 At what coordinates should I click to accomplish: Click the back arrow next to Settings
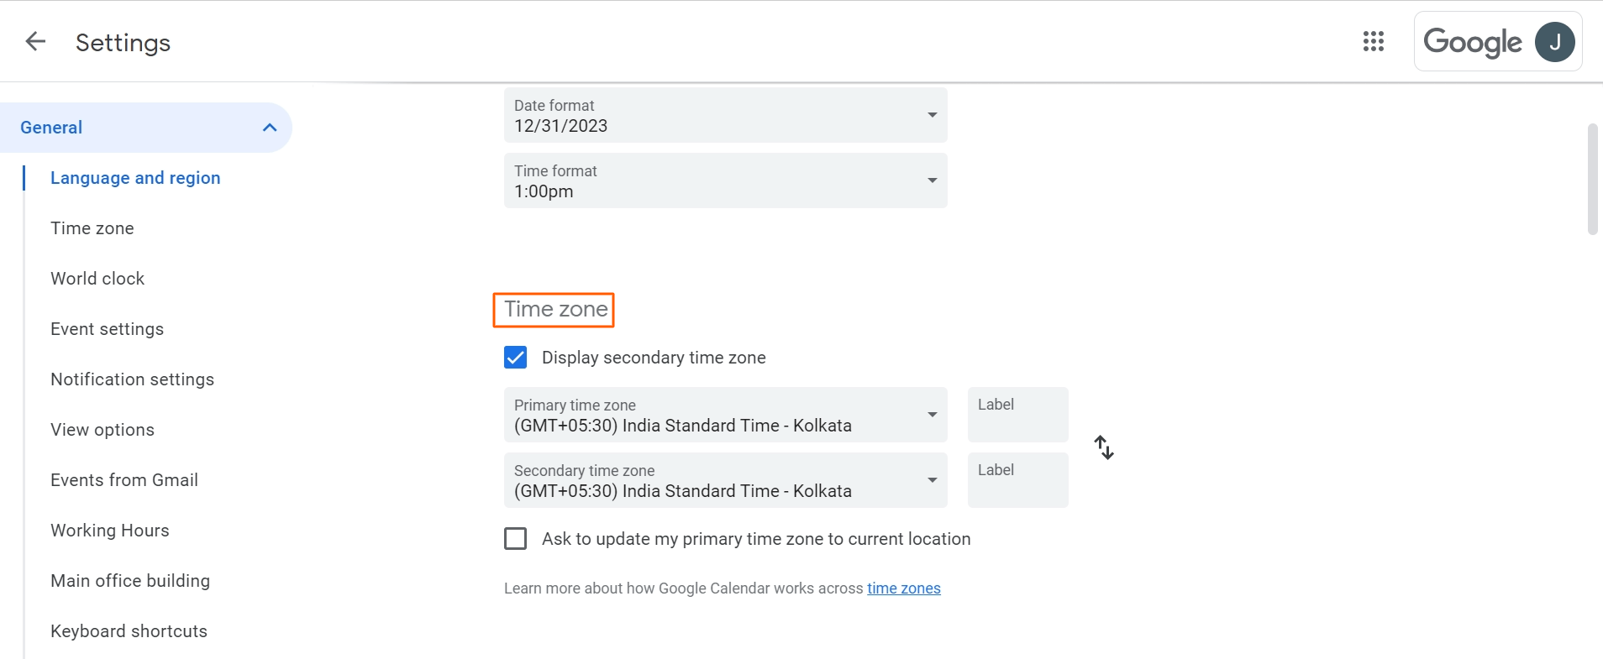[35, 41]
